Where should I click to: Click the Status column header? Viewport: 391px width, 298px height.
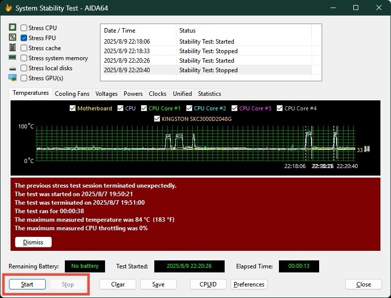(x=244, y=31)
